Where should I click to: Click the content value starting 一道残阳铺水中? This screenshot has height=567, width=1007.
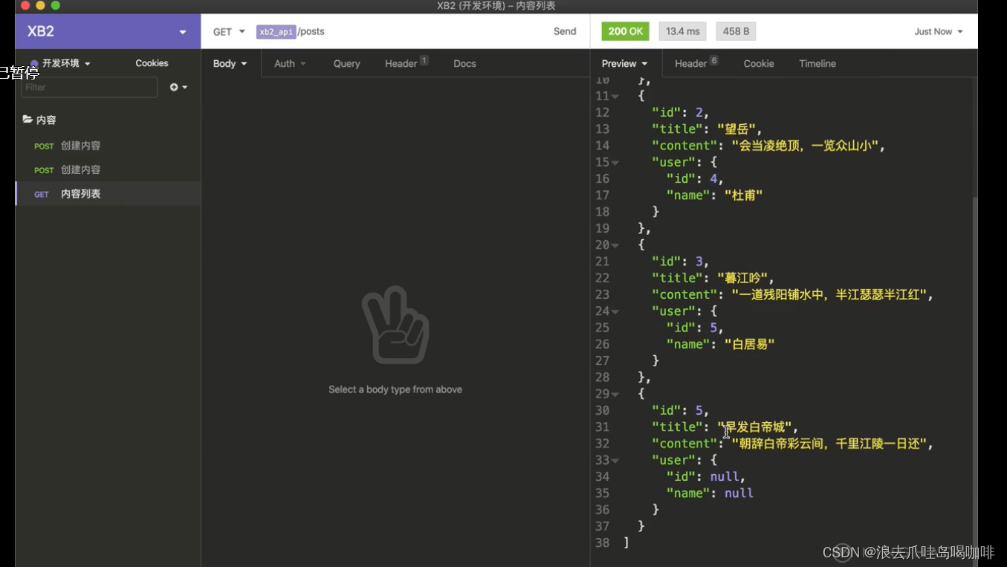pyautogui.click(x=829, y=294)
